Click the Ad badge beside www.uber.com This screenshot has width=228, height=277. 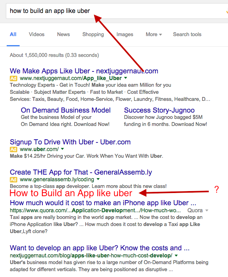pos(13,149)
